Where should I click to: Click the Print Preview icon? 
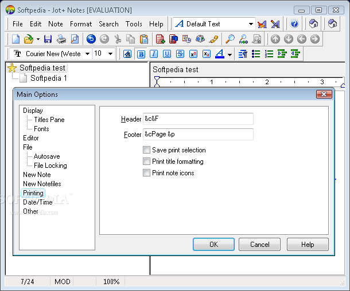click(x=75, y=39)
